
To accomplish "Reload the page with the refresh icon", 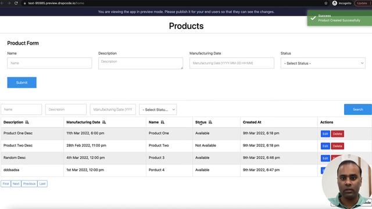I will point(16,3).
